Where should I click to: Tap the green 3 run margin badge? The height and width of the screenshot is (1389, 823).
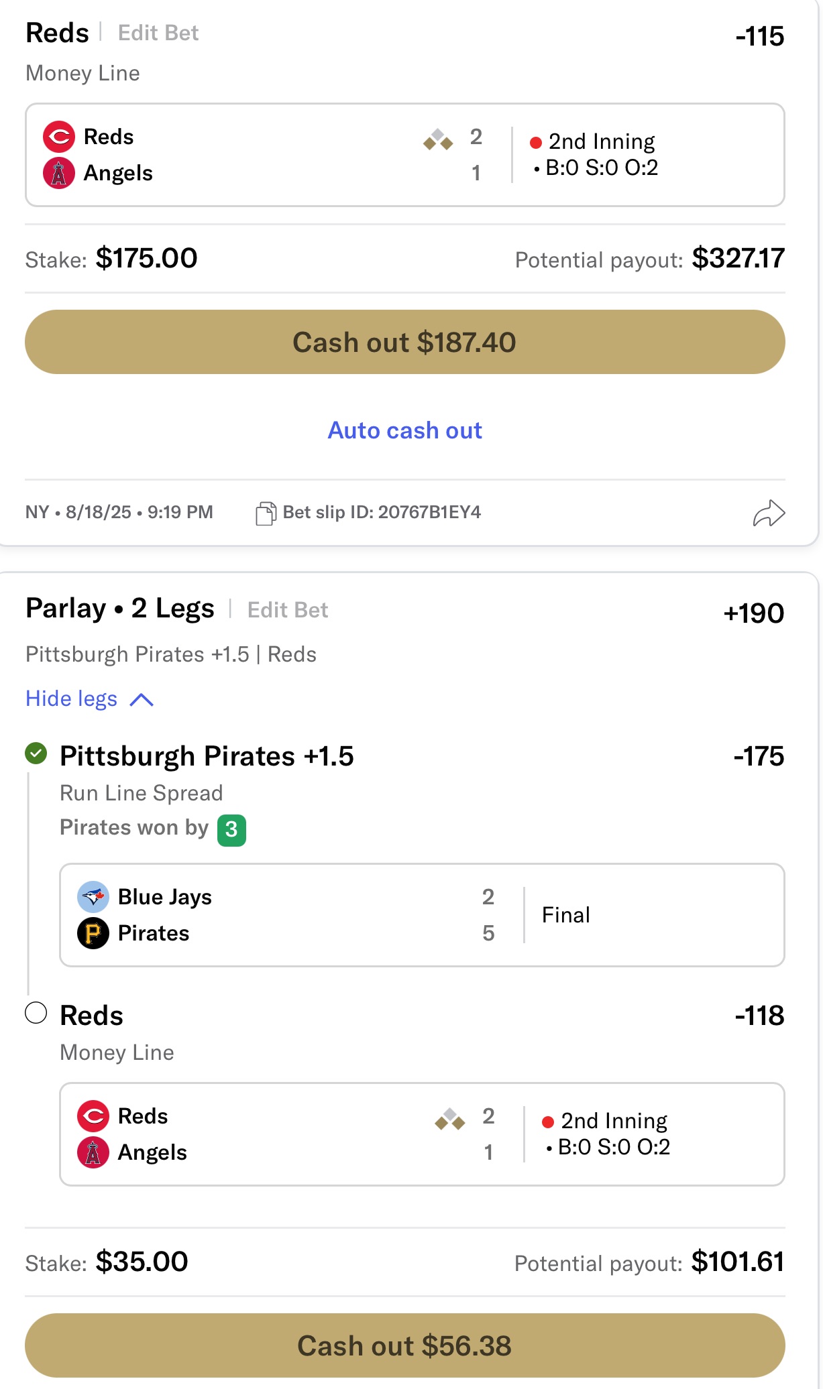(231, 831)
